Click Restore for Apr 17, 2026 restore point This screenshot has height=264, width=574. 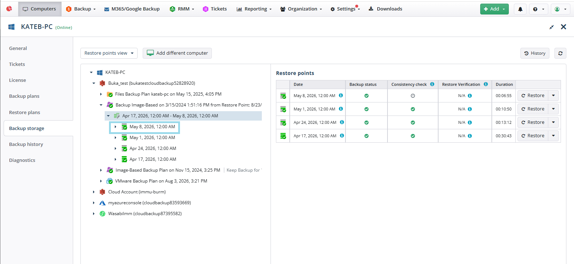(533, 136)
